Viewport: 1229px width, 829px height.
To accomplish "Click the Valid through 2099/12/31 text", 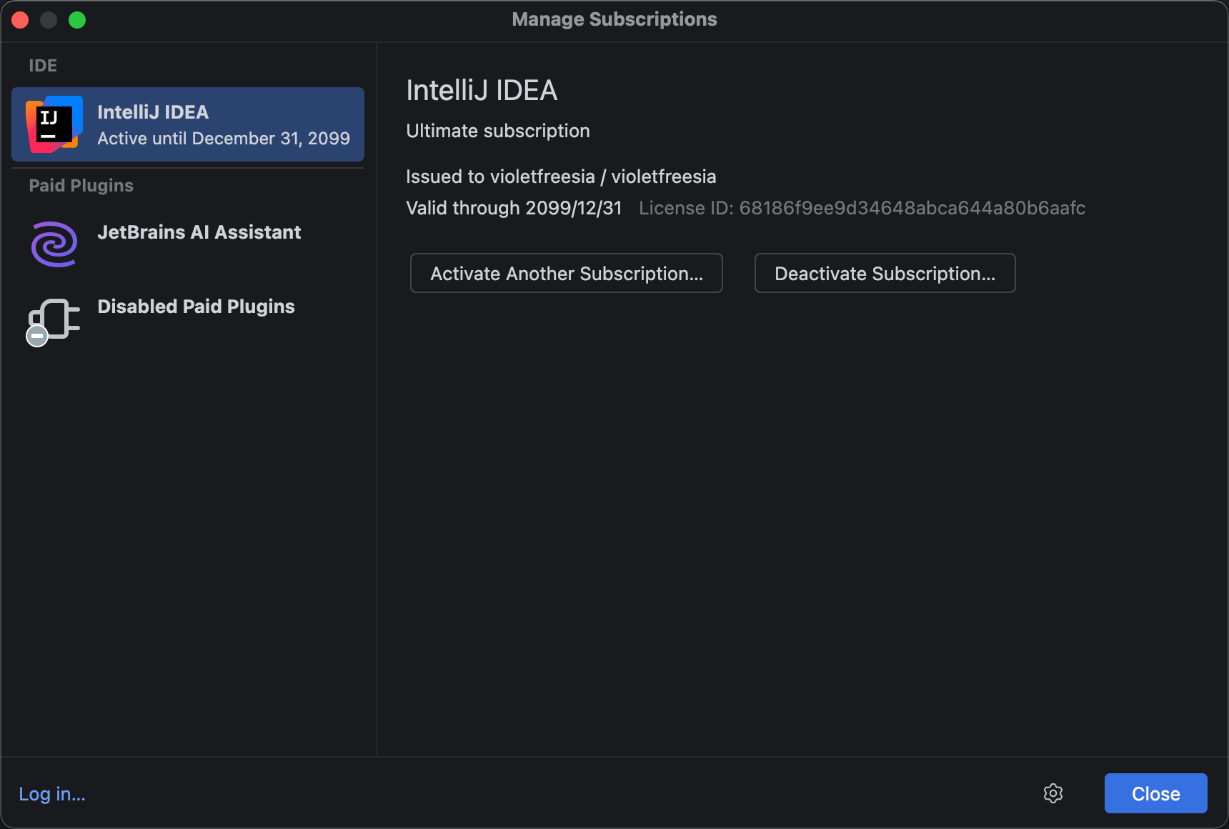I will click(x=514, y=208).
